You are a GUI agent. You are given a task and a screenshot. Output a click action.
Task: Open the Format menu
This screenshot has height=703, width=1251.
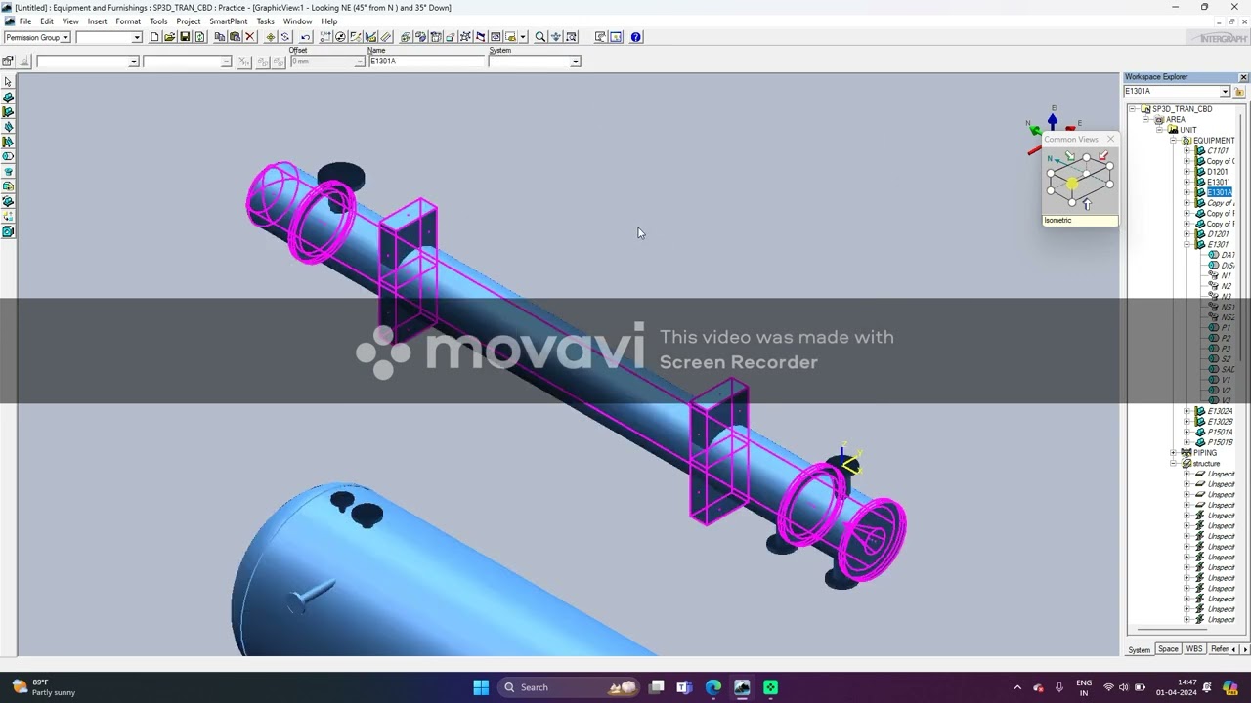[128, 21]
